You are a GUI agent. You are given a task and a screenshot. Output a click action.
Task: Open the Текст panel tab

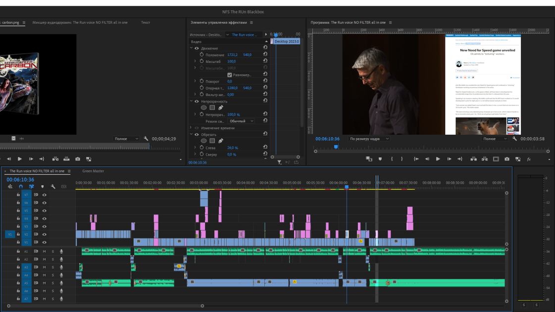pos(146,22)
